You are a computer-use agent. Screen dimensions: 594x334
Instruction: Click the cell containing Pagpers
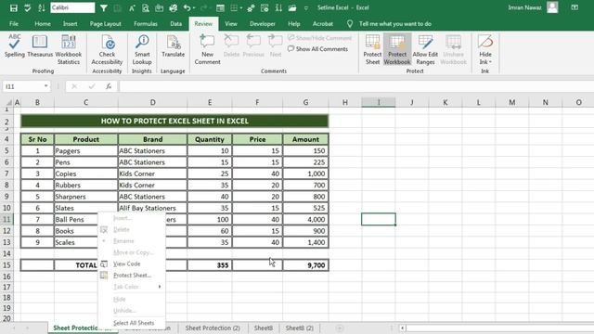(86, 150)
